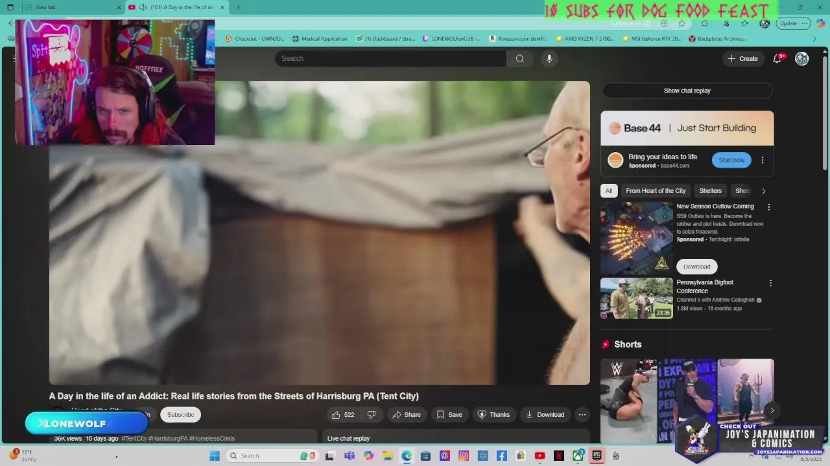830x466 pixels.
Task: Click the main video player
Action: (320, 233)
